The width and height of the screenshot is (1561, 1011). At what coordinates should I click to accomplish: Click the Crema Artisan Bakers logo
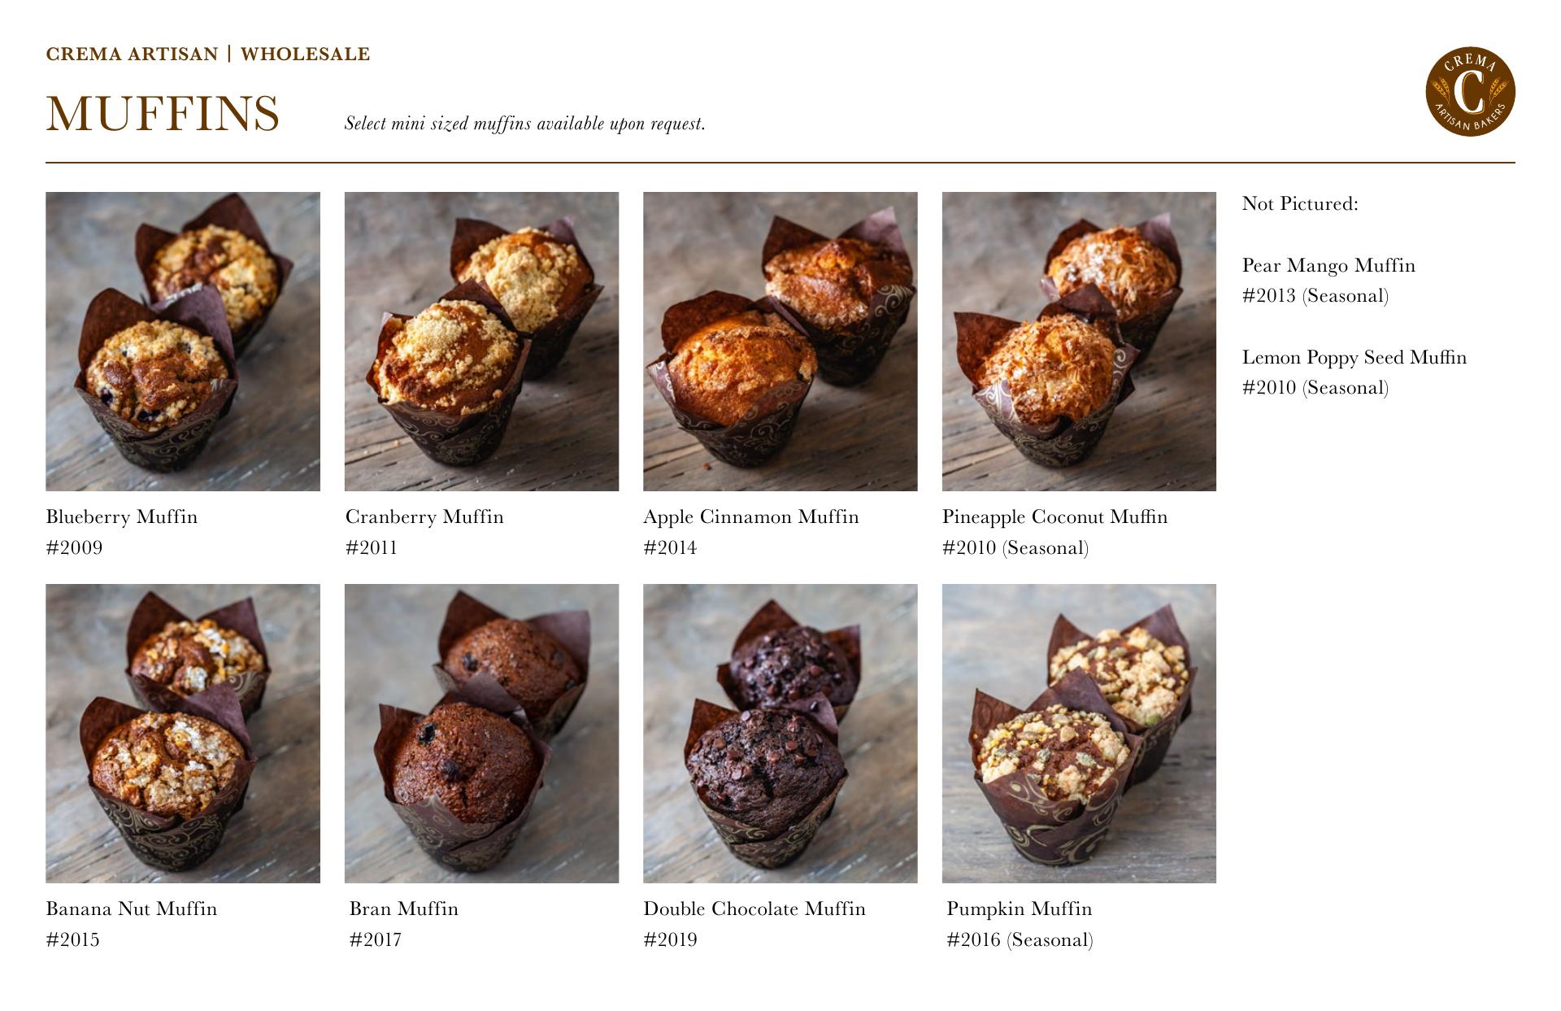coord(1470,91)
